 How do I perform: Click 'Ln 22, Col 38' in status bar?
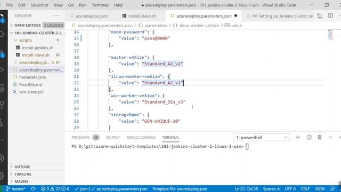coord(246,189)
